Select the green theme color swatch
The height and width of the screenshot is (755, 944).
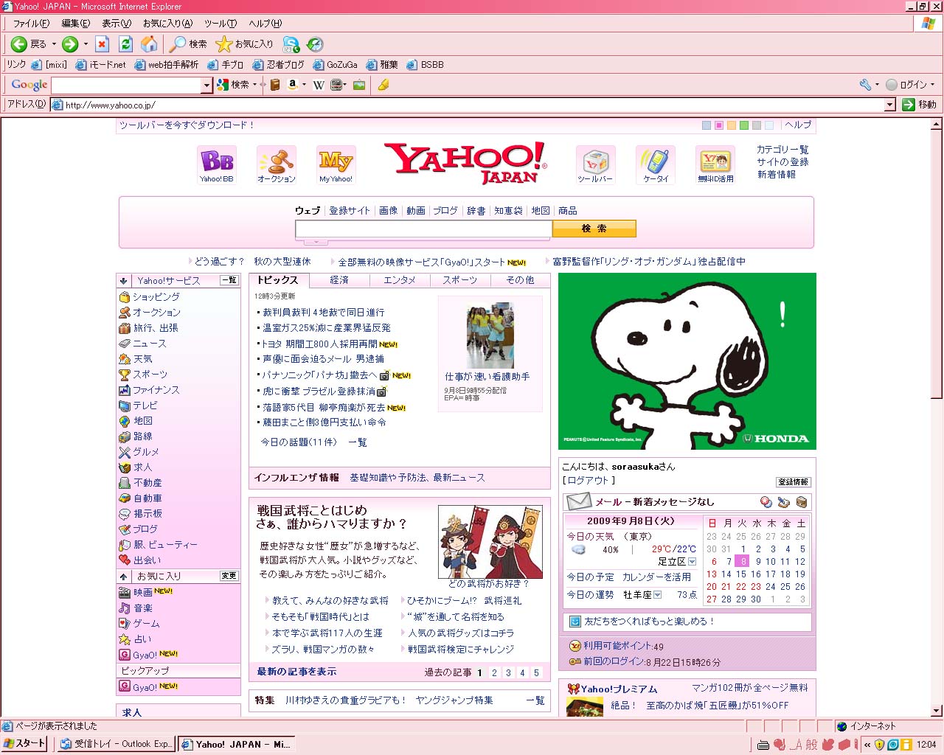(x=744, y=125)
